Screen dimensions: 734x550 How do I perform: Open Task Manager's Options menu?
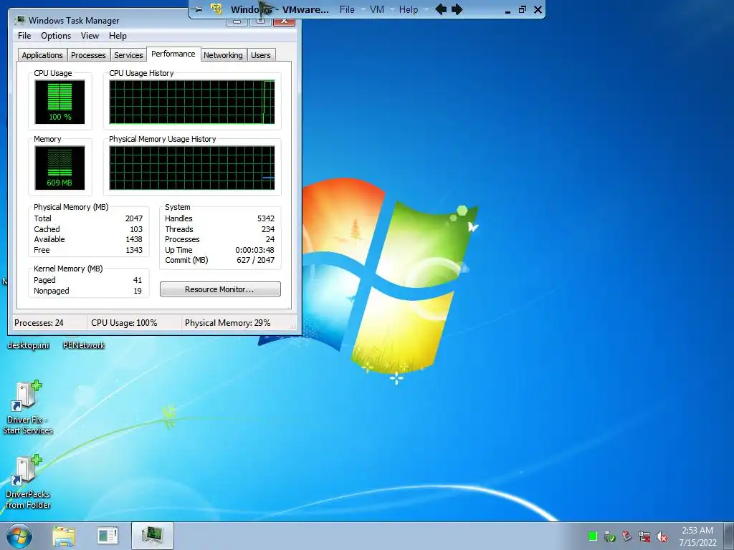click(x=56, y=36)
